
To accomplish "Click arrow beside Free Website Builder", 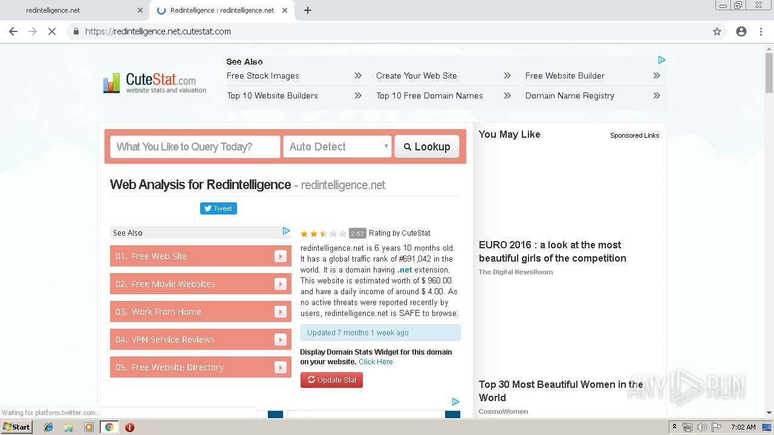I will point(657,76).
